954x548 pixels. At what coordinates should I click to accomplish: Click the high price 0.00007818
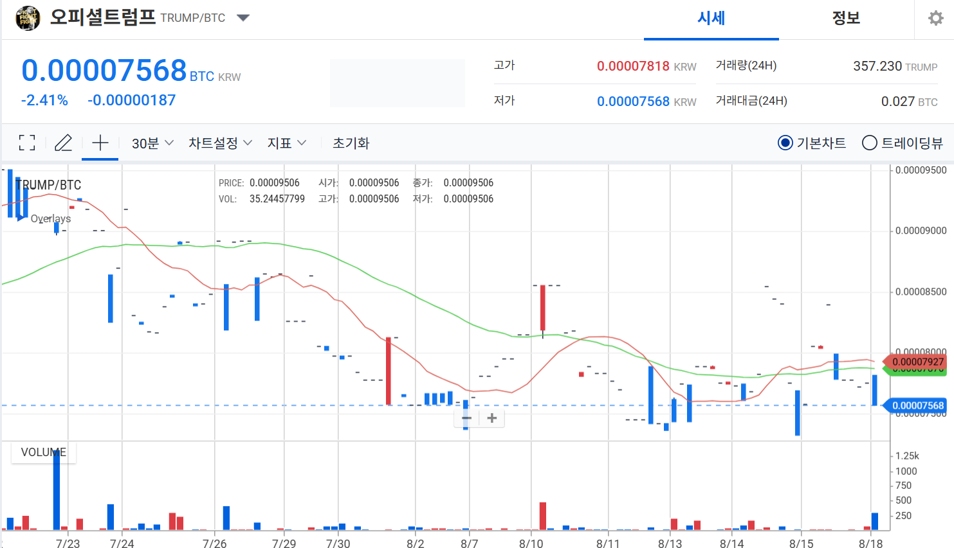633,66
